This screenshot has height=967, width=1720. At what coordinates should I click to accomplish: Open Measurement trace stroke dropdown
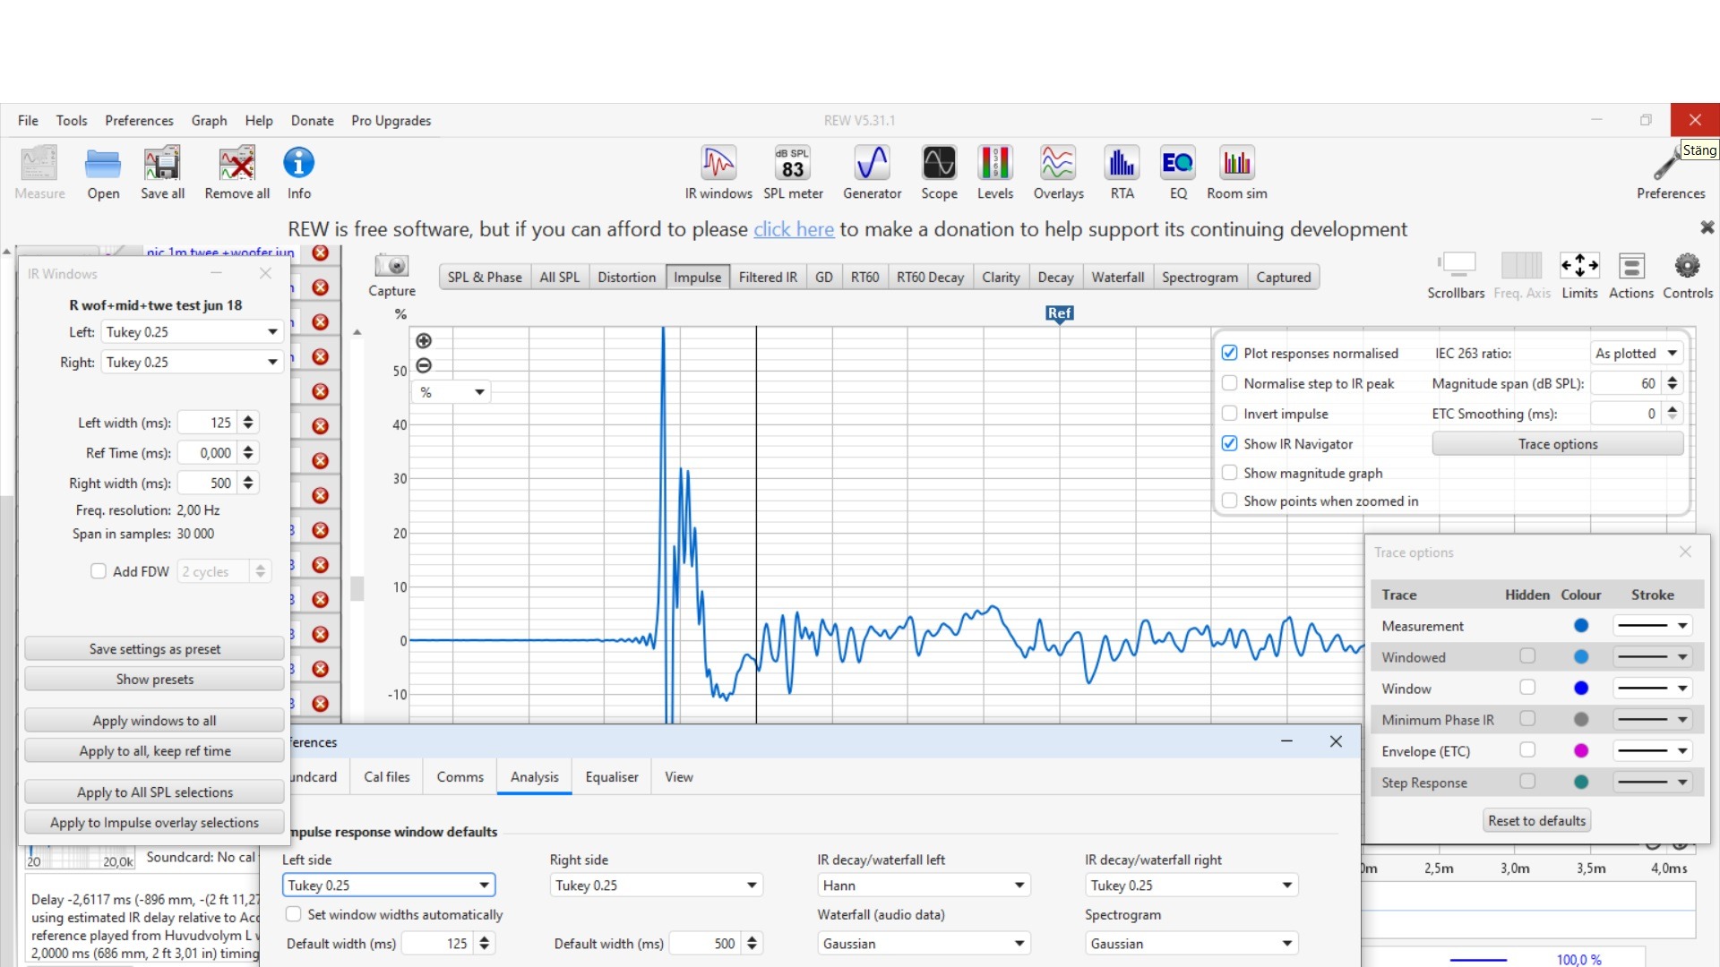click(x=1652, y=625)
